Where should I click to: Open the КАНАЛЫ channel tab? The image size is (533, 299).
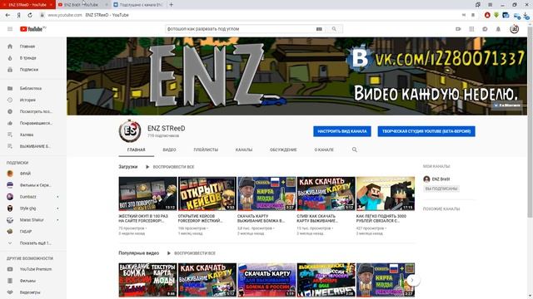[244, 149]
